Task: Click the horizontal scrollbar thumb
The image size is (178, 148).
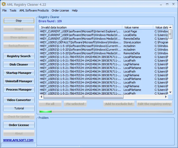Action: pos(83,97)
